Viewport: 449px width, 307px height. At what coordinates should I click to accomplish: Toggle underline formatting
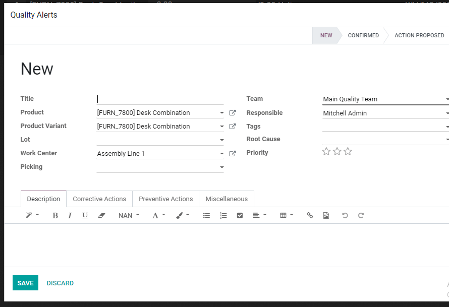(x=85, y=215)
